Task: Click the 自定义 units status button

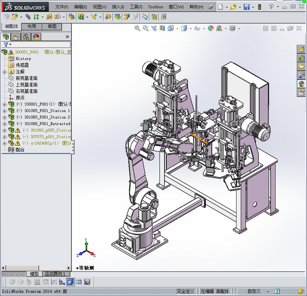Action: (x=254, y=291)
